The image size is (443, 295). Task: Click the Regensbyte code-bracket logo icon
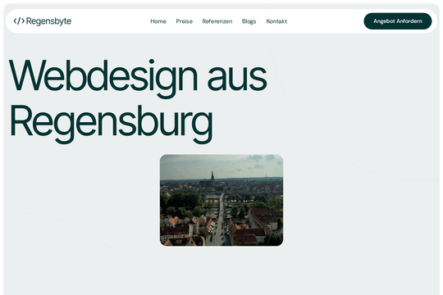coord(19,20)
